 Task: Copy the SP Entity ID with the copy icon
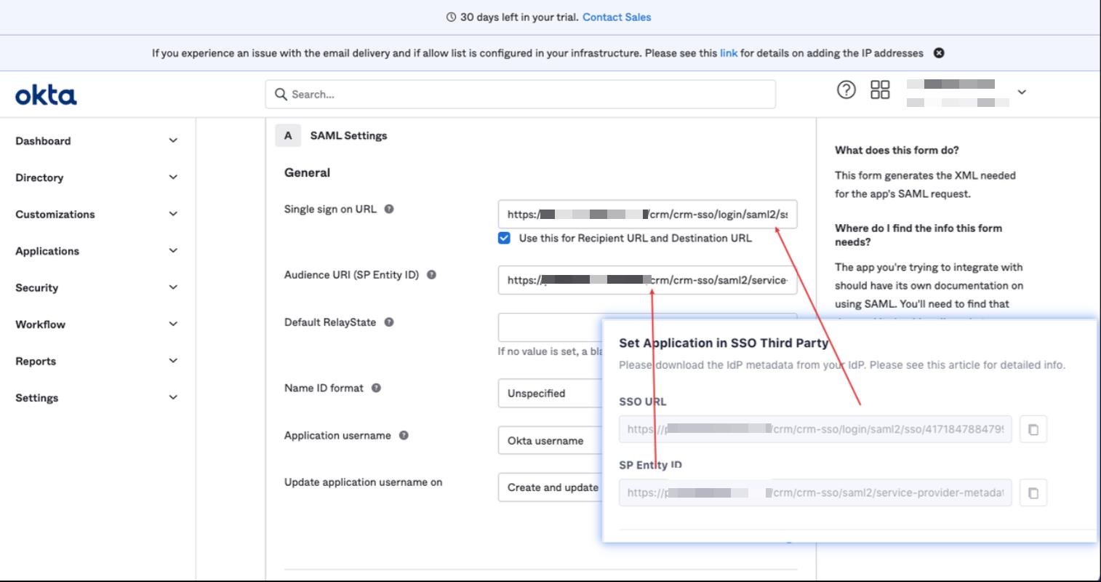coord(1033,493)
